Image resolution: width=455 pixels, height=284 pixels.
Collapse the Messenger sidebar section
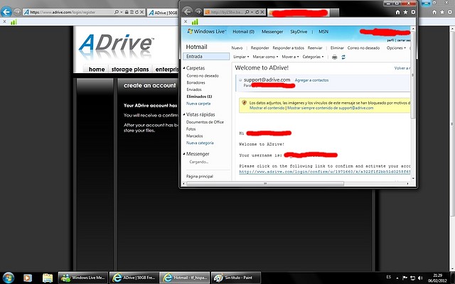tap(184, 154)
